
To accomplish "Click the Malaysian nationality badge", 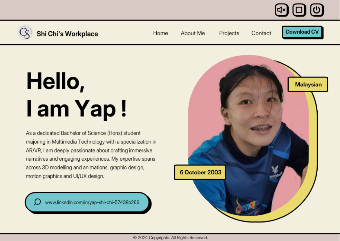I will pyautogui.click(x=308, y=84).
